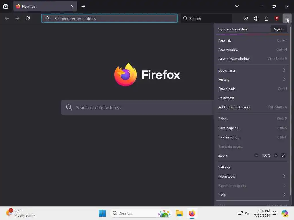Select Sync and save data
The width and height of the screenshot is (294, 220).
coord(233,29)
